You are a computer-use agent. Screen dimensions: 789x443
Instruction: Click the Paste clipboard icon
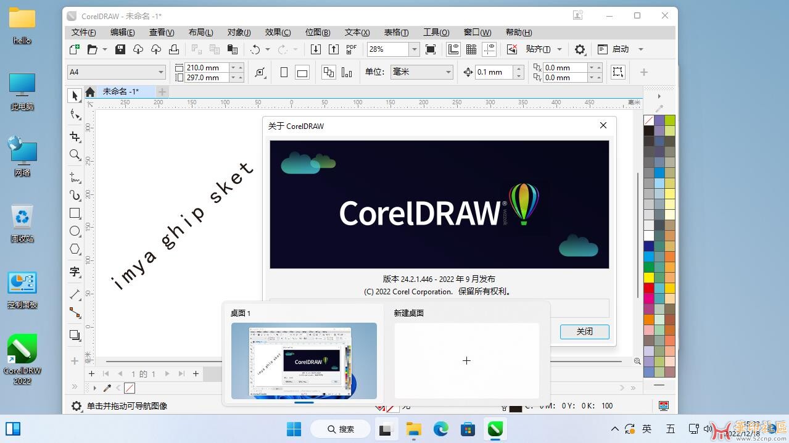tap(233, 49)
